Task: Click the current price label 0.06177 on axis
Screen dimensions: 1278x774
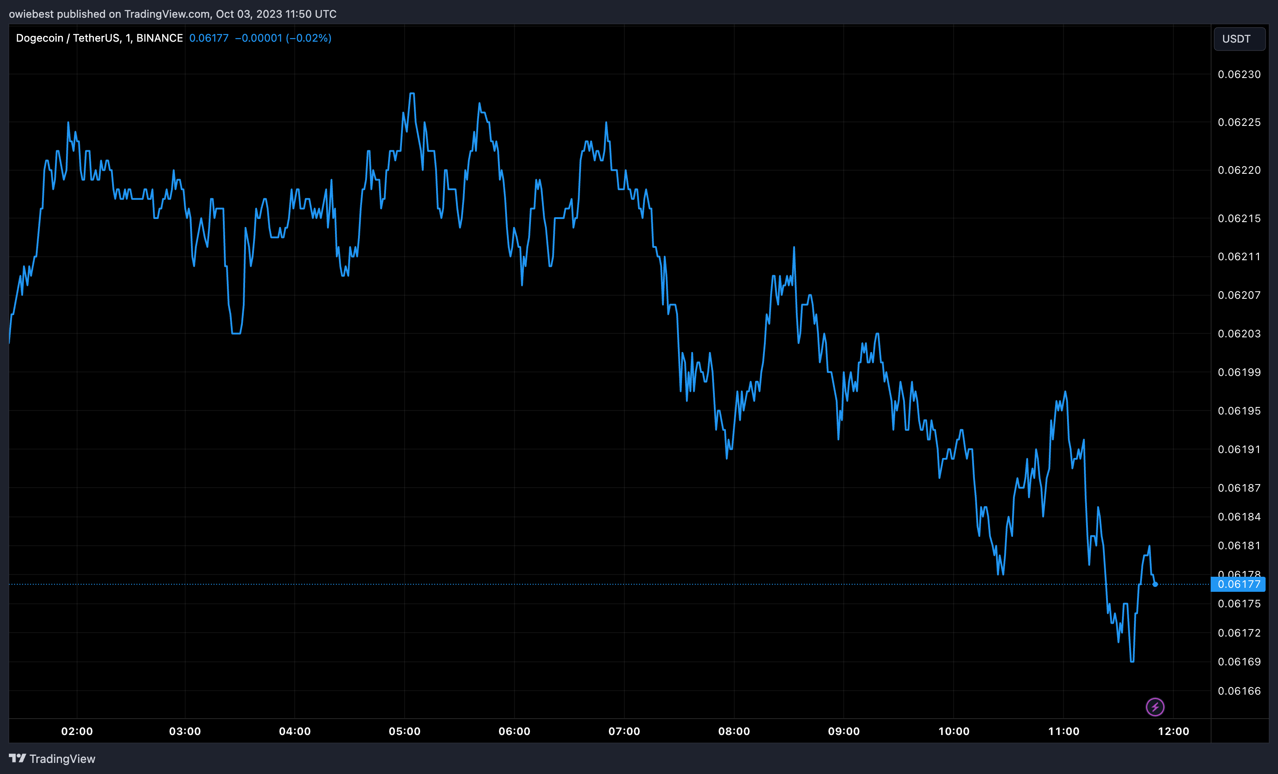Action: click(x=1238, y=584)
